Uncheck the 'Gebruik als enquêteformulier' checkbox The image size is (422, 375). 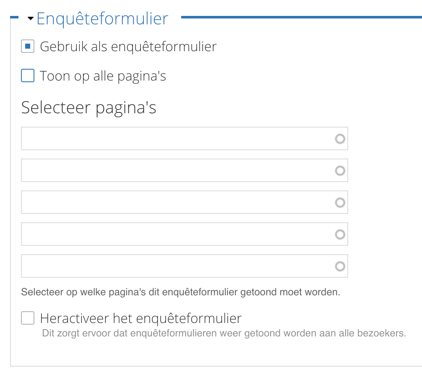28,47
